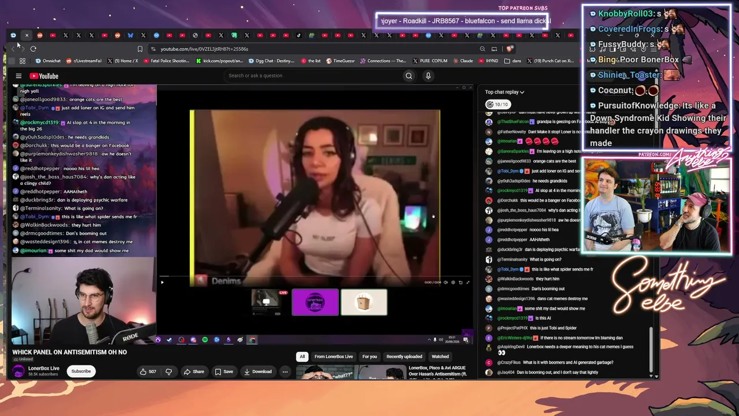The width and height of the screenshot is (739, 416).
Task: Save video to a playlist
Action: pos(224,372)
